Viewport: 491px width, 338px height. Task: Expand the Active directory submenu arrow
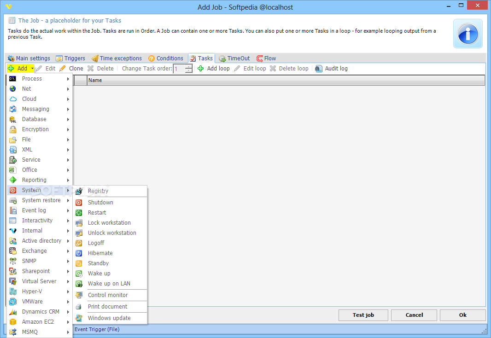pos(68,241)
